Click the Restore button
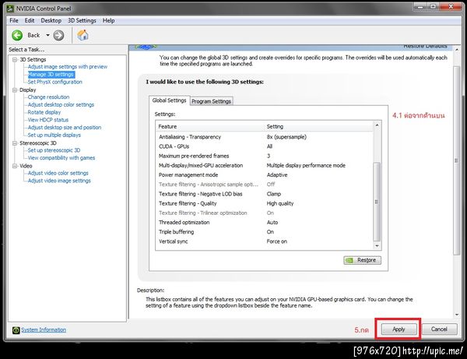 [x=362, y=260]
